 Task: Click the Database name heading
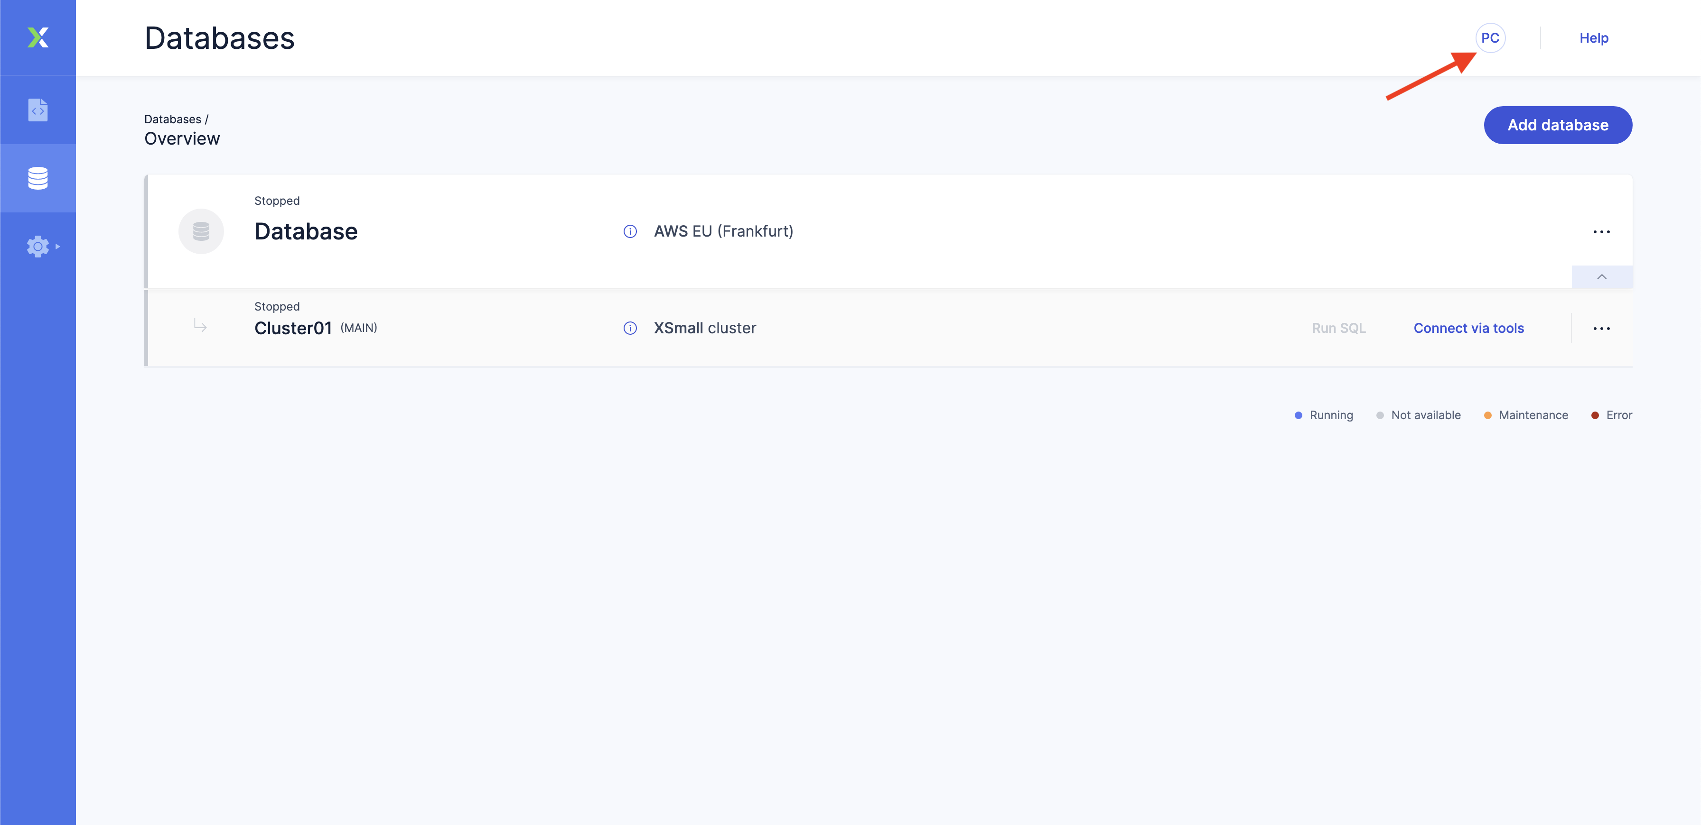(306, 231)
